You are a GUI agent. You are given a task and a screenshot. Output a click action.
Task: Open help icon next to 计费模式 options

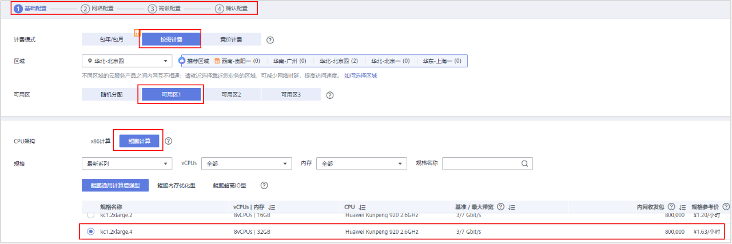tap(270, 40)
